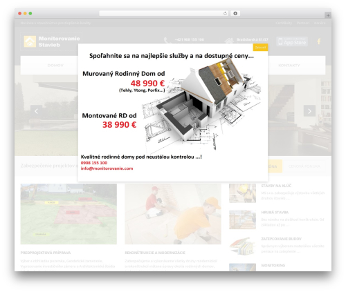Click the +421 908 155 100 header phone number
Screen dimensions: 346x292
190,39
